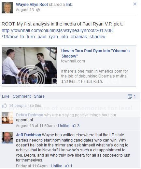The height and width of the screenshot is (169, 141).
Task: Open Wayne Allyn Root name link
Action: click(x=32, y=5)
